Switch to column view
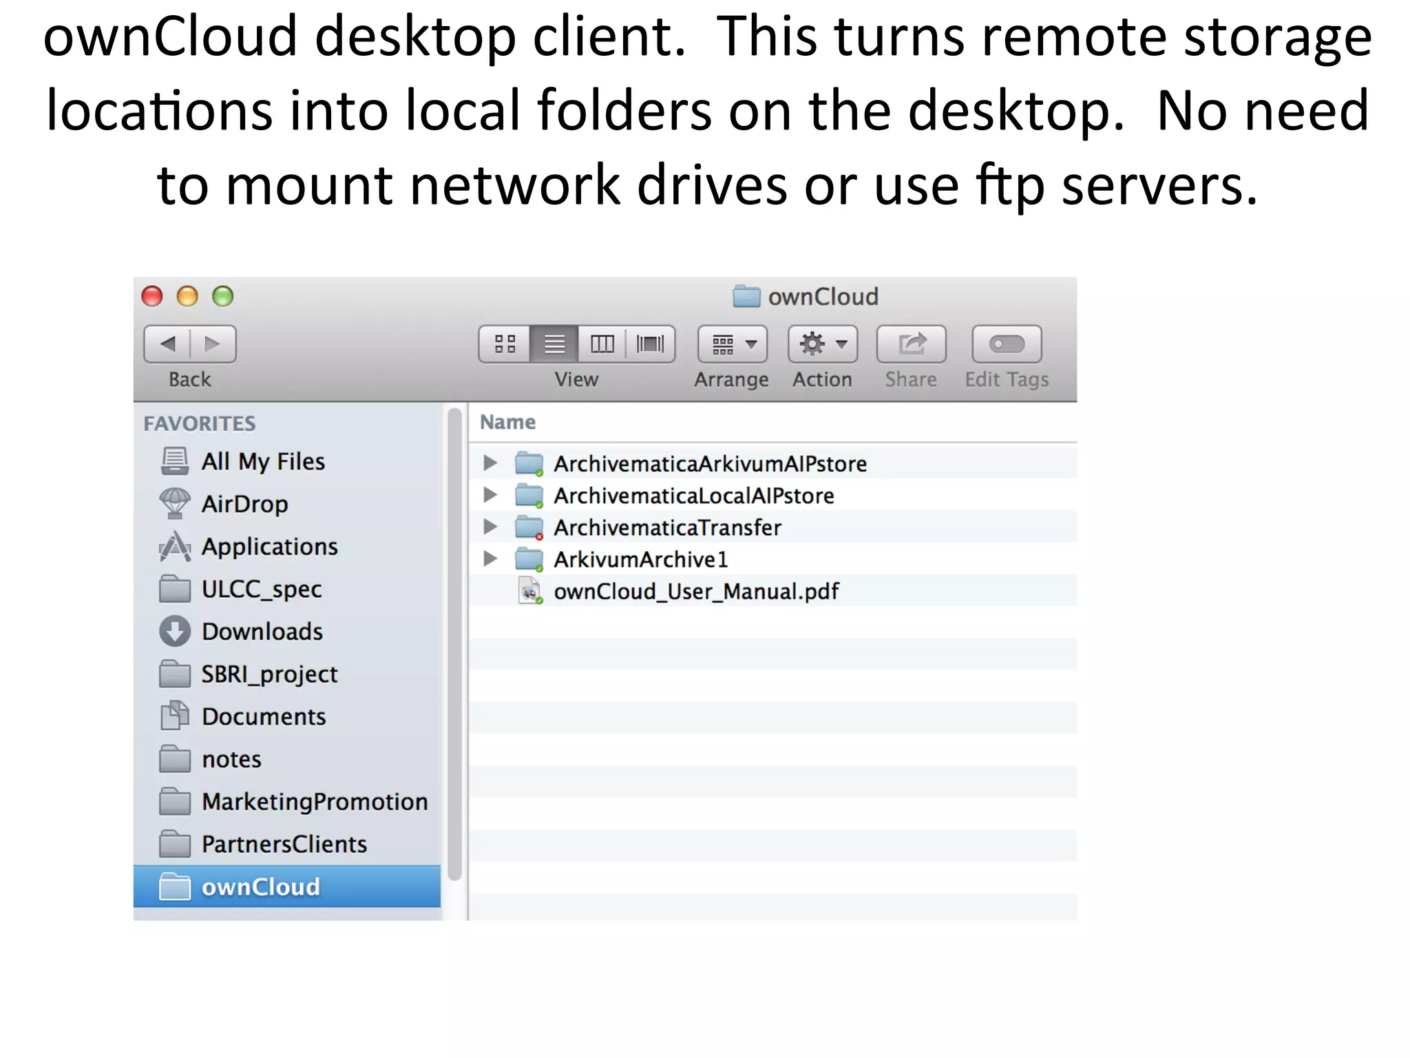The width and height of the screenshot is (1410, 1058). pyautogui.click(x=602, y=344)
